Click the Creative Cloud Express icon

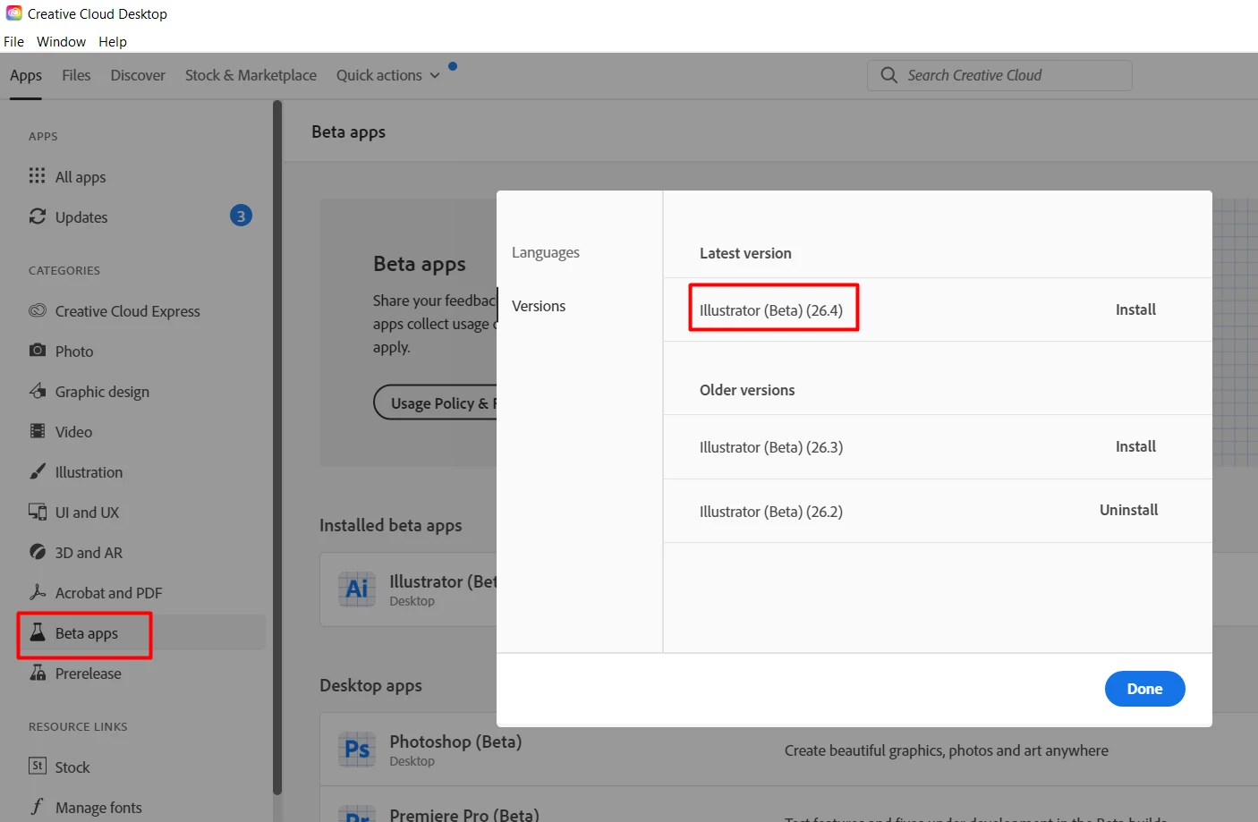point(37,310)
